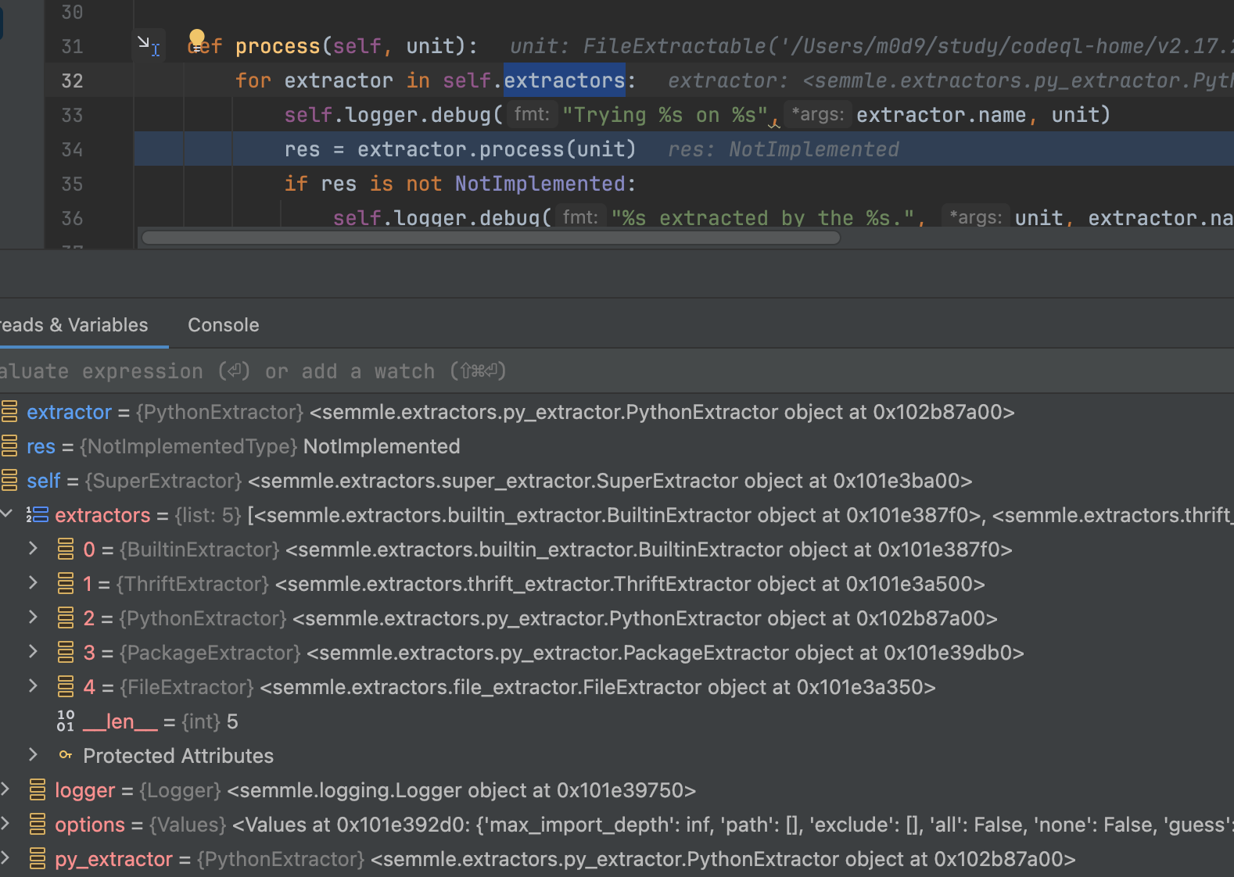Click the object icon beside options
Image resolution: width=1234 pixels, height=877 pixels.
click(x=37, y=825)
